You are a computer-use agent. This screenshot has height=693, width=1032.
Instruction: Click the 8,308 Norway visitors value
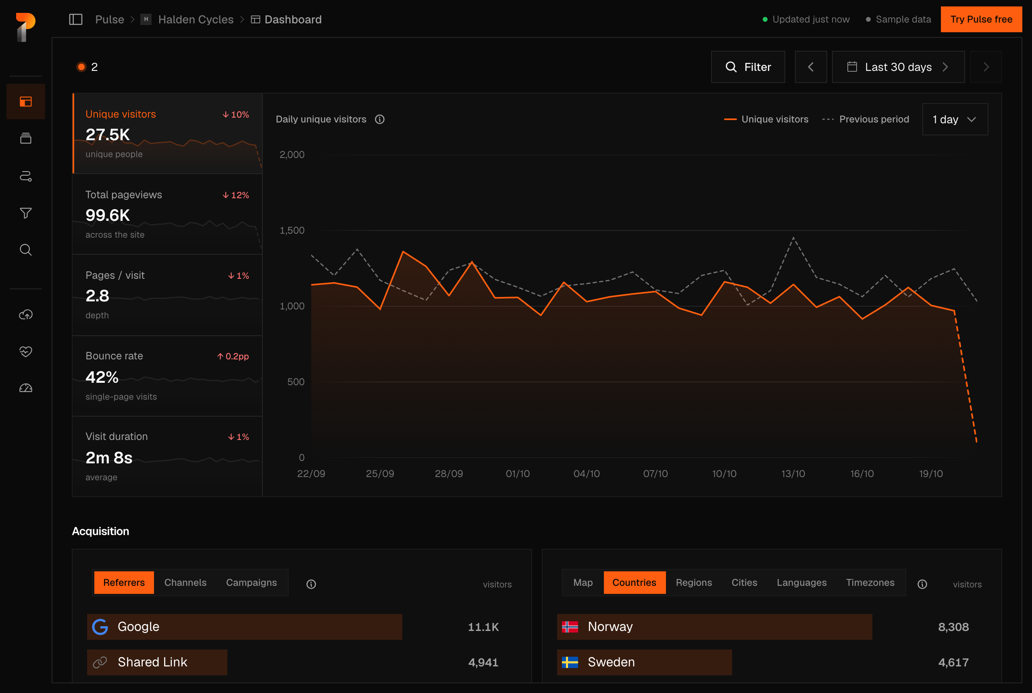coord(953,627)
